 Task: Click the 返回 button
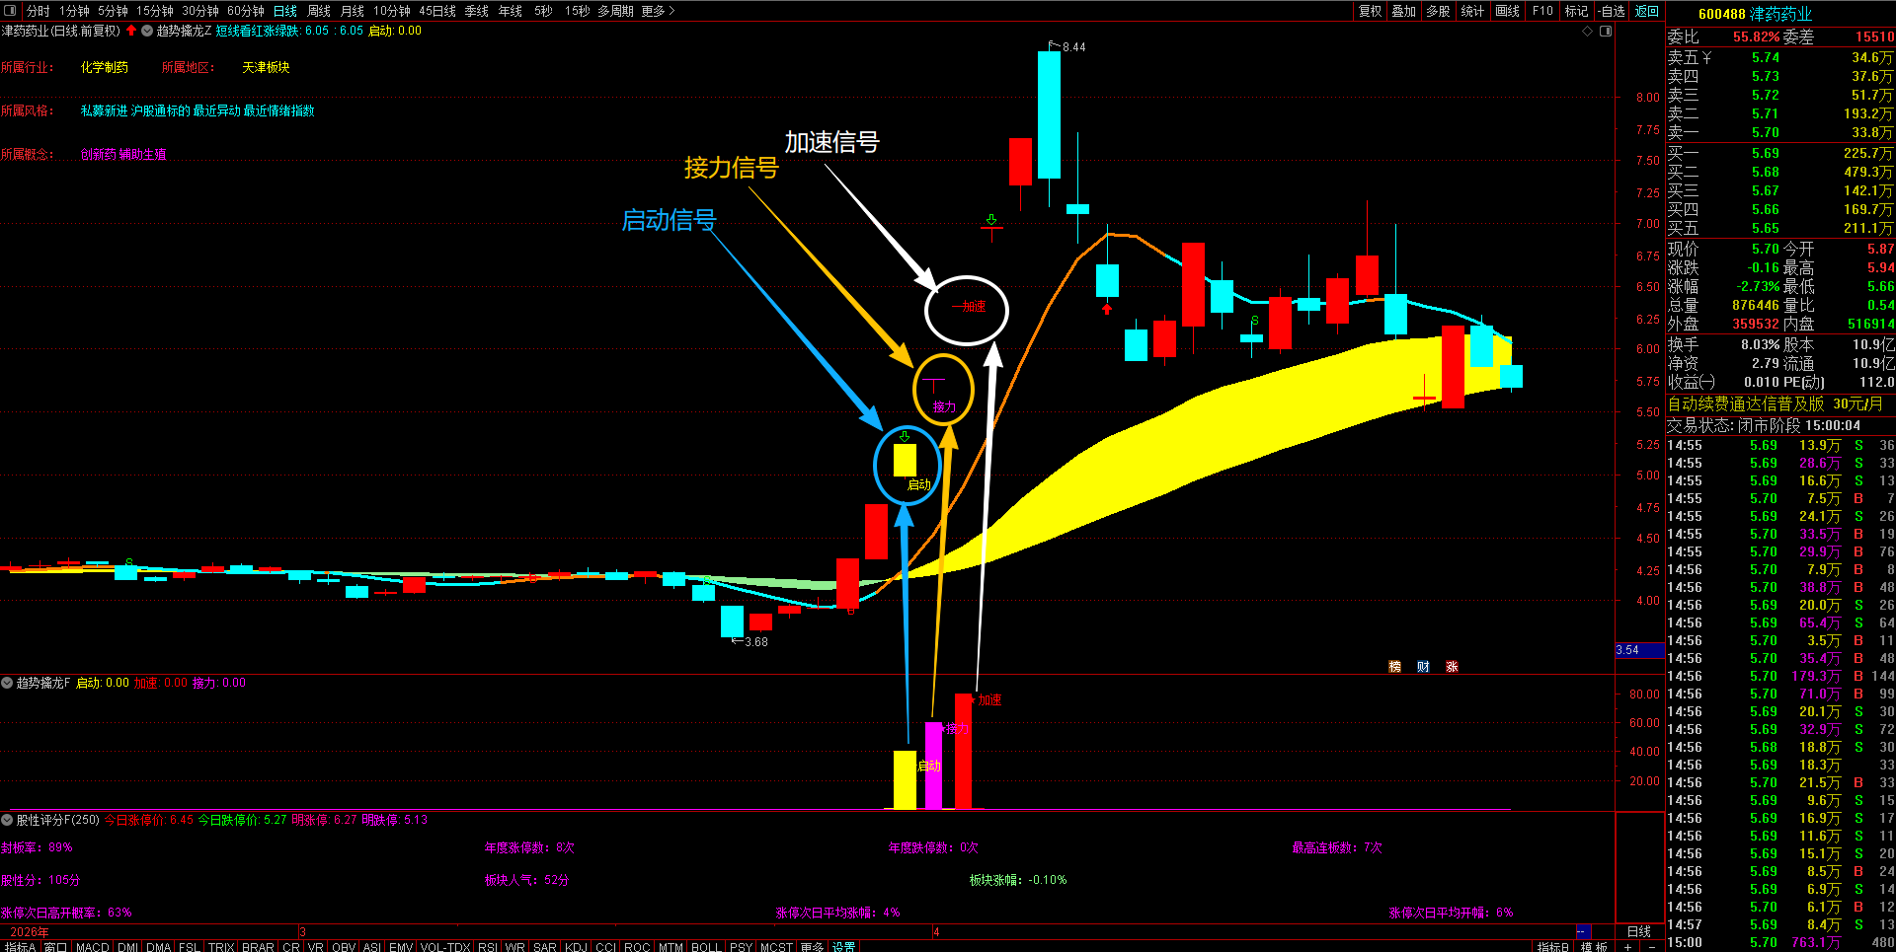[1647, 11]
